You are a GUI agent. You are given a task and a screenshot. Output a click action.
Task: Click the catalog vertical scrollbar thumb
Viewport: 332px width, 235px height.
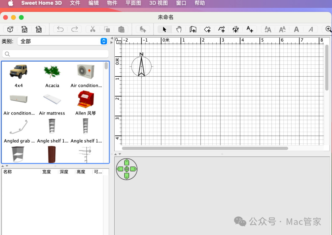tap(106, 66)
